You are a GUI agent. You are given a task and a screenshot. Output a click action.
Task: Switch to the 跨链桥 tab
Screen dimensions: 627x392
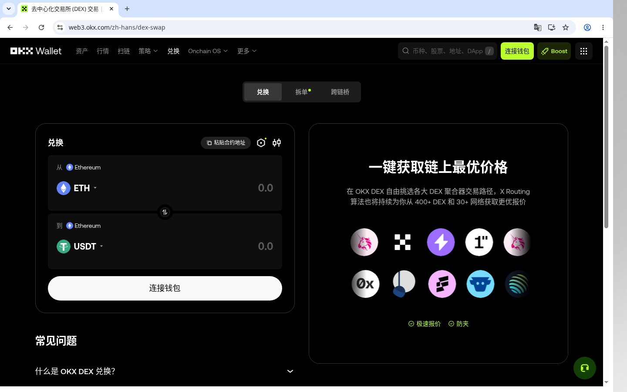[340, 92]
